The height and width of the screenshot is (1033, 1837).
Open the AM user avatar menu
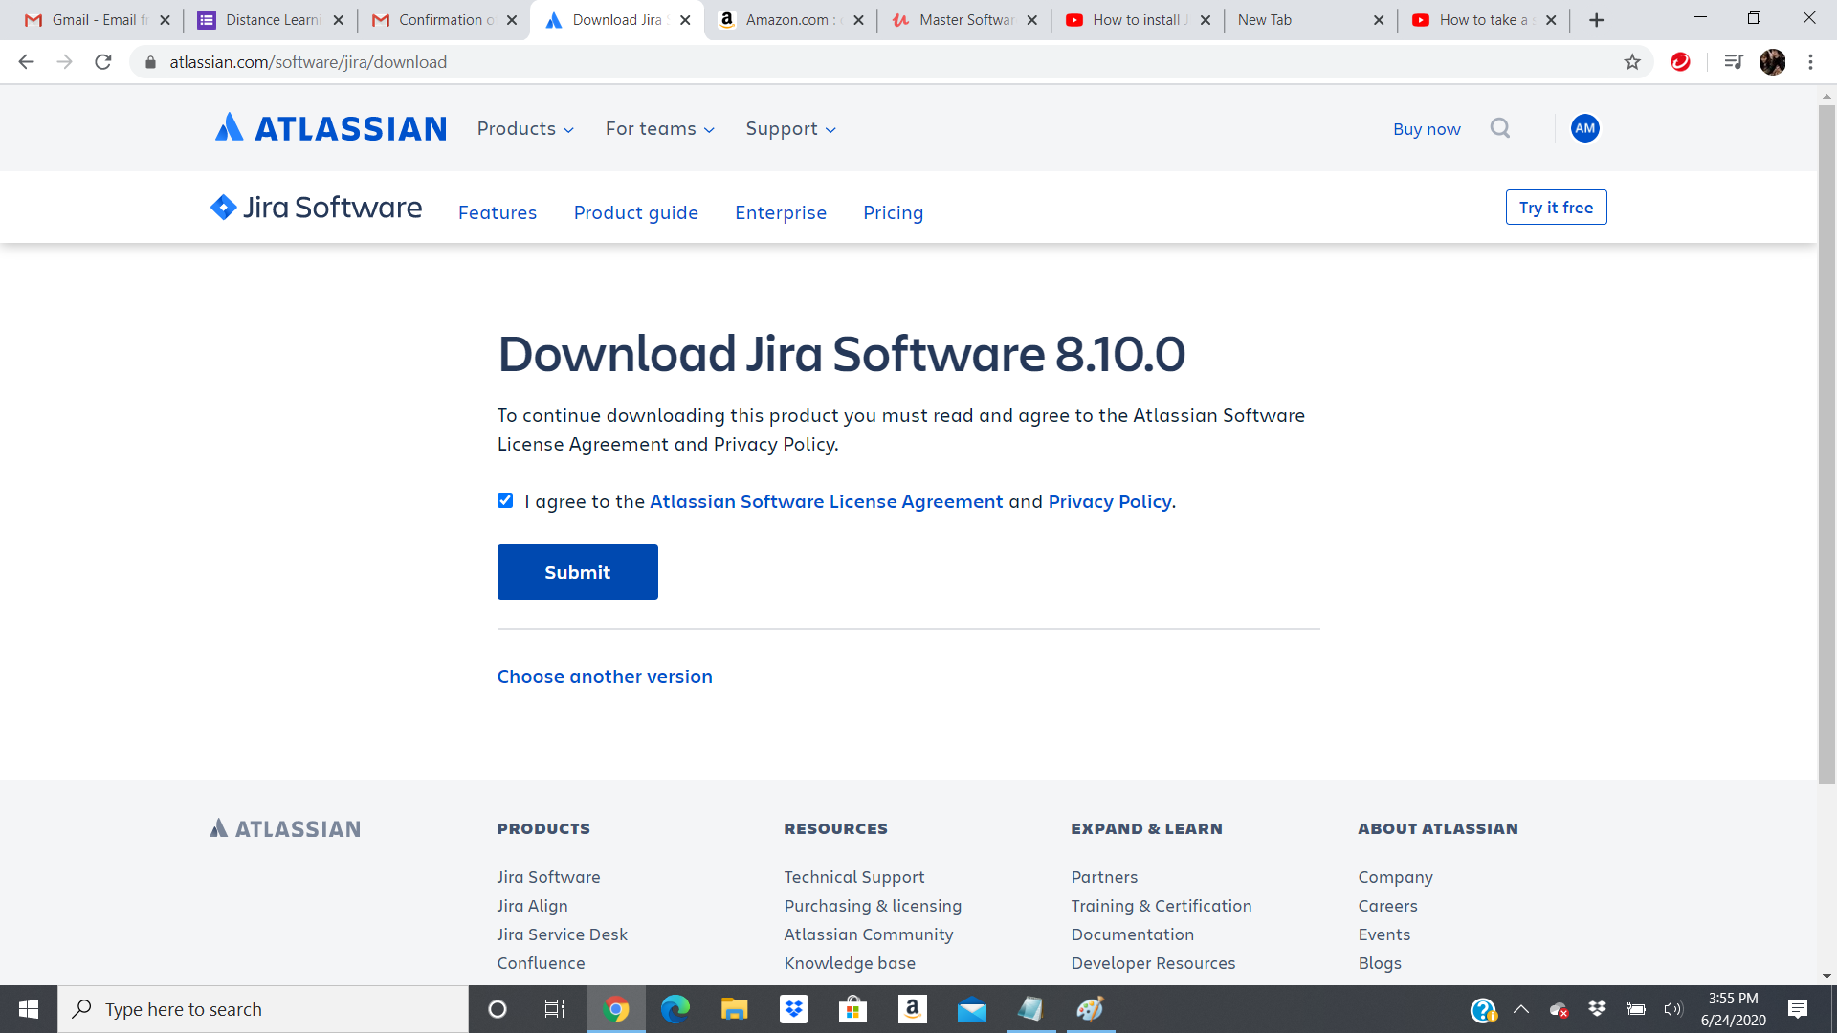[x=1584, y=128]
